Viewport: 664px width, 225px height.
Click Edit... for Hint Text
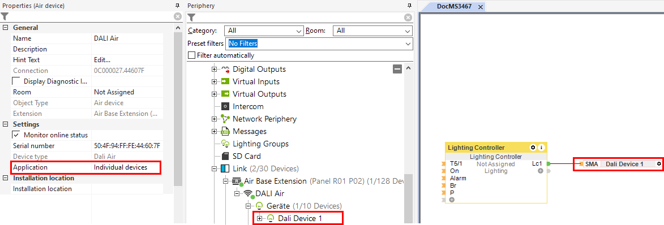(x=102, y=60)
